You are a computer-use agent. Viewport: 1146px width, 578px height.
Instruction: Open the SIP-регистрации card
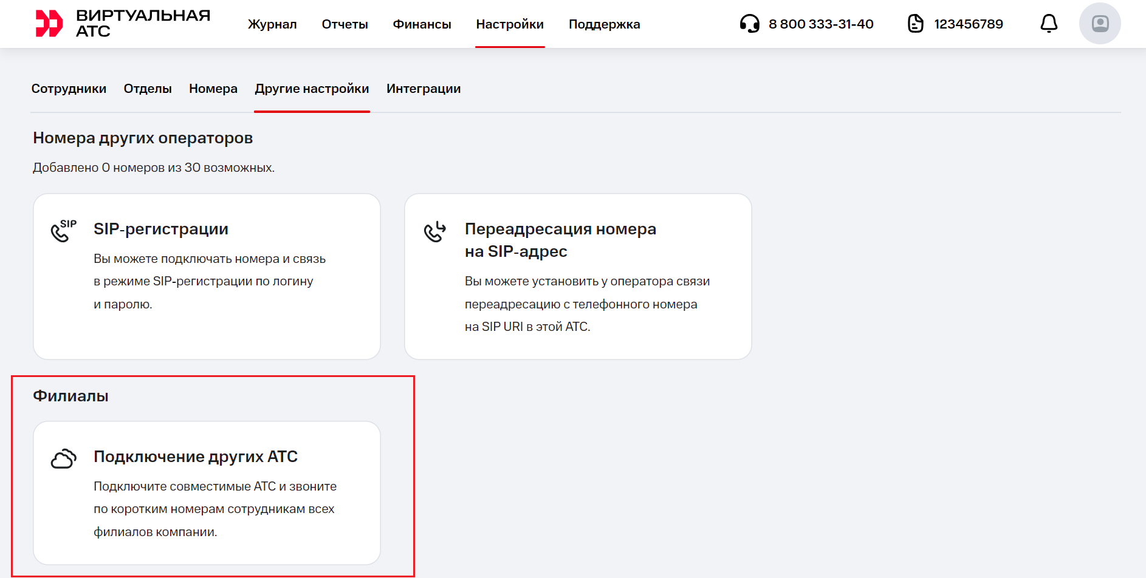pos(207,276)
